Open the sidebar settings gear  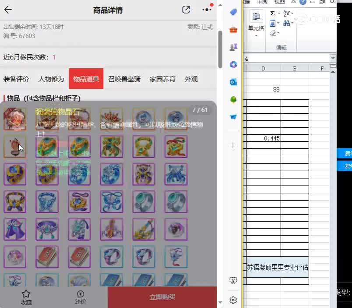(x=233, y=300)
